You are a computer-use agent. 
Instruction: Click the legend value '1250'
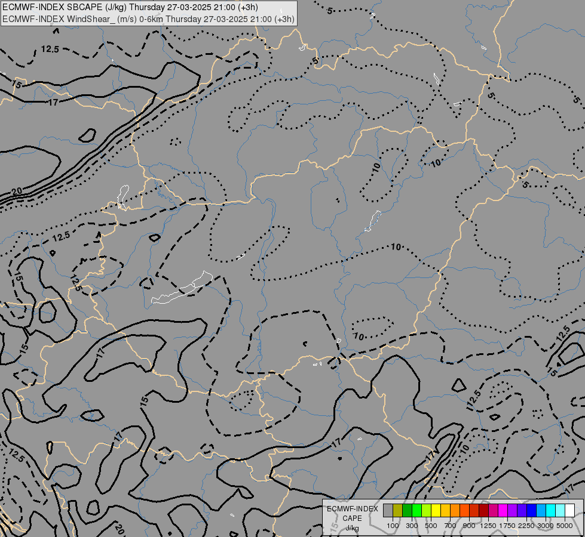click(x=488, y=526)
